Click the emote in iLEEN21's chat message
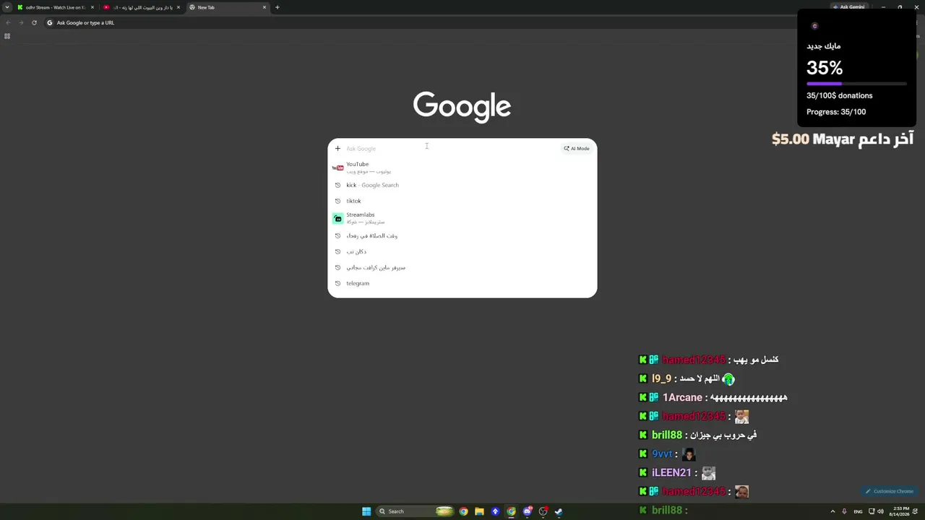Image resolution: width=925 pixels, height=520 pixels. pyautogui.click(x=708, y=473)
